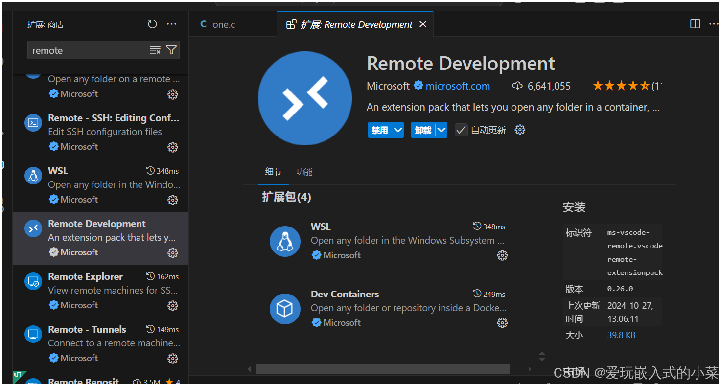Click the 249ms activation time of Dev Containers

point(489,294)
